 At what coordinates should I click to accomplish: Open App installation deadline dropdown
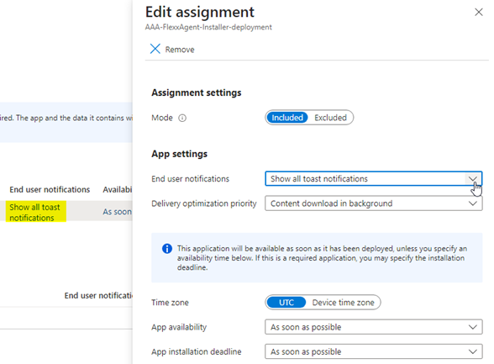(374, 351)
